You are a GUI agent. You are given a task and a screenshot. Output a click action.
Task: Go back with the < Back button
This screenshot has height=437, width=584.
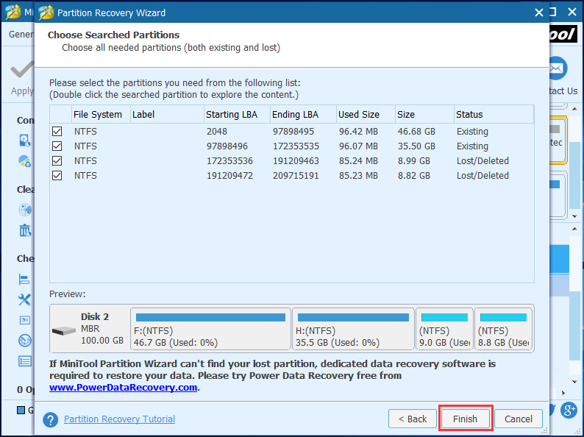click(413, 419)
